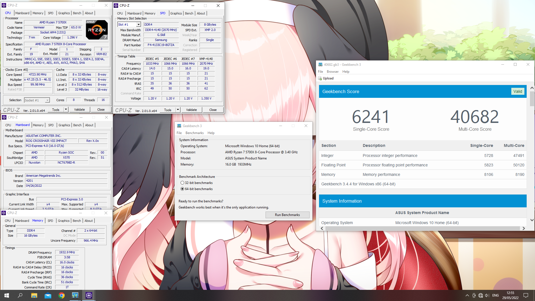Click the ROG CROSSHAIR VIII IMPACT model field
This screenshot has height=301, width=535.
tap(51, 141)
